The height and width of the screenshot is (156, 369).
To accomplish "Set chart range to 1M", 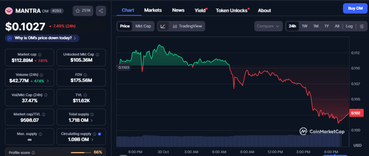I will pyautogui.click(x=316, y=26).
